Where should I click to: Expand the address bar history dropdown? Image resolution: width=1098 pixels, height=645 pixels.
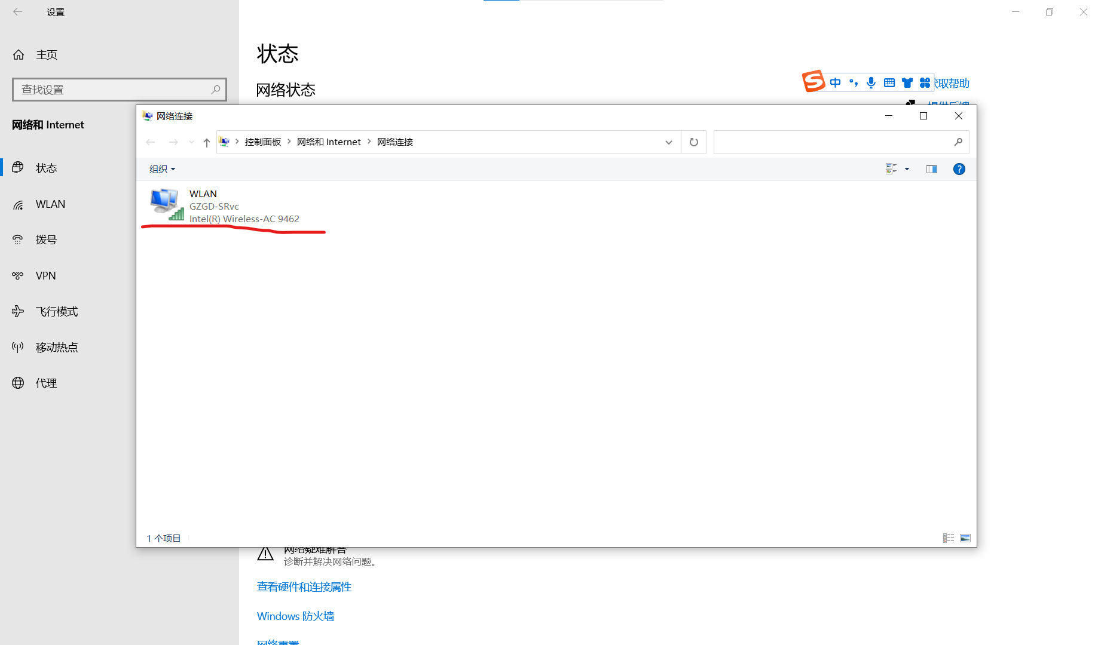click(x=668, y=142)
